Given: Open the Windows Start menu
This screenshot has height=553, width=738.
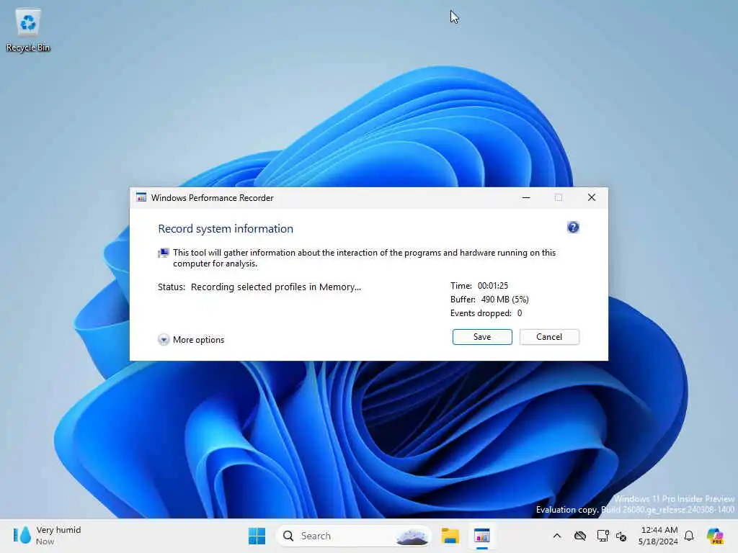Looking at the screenshot, I should (257, 536).
